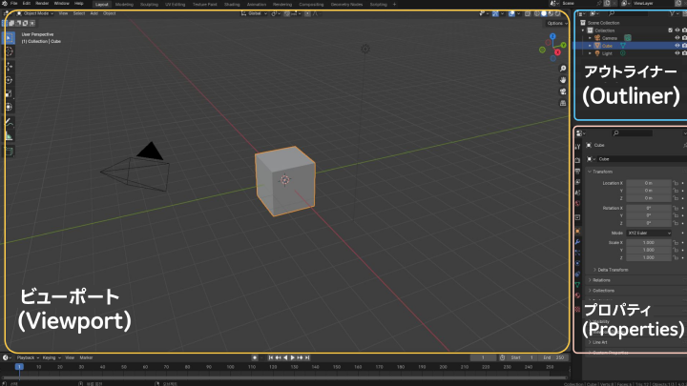Viewport: 687px width, 386px height.
Task: Open the Physics properties tab
Action: [577, 263]
